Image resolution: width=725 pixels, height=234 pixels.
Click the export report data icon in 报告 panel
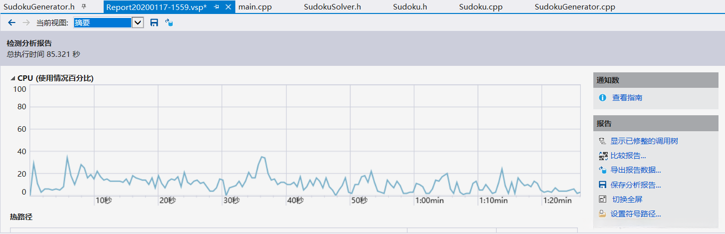pos(602,170)
